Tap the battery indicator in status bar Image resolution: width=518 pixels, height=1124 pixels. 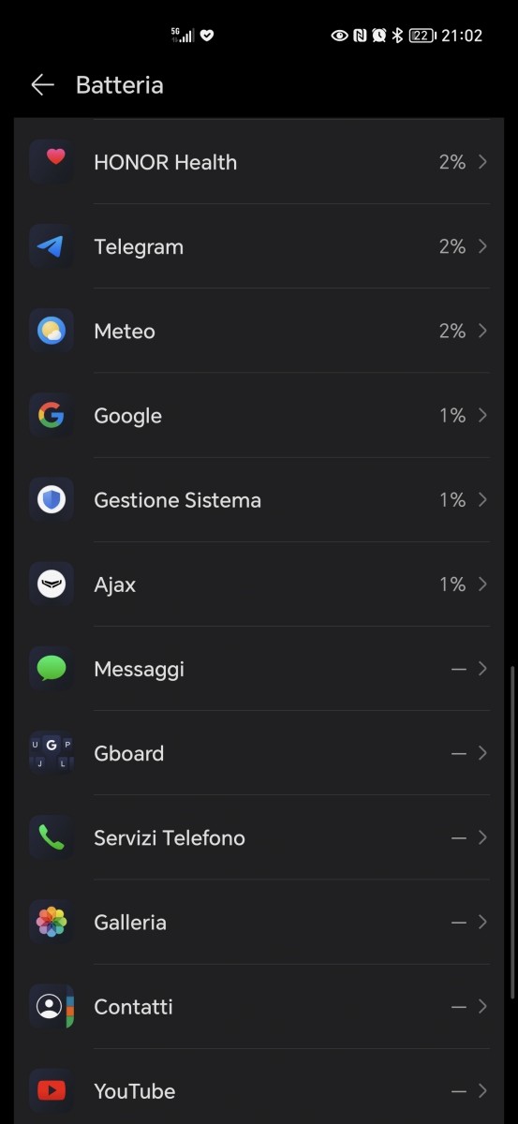tap(422, 36)
